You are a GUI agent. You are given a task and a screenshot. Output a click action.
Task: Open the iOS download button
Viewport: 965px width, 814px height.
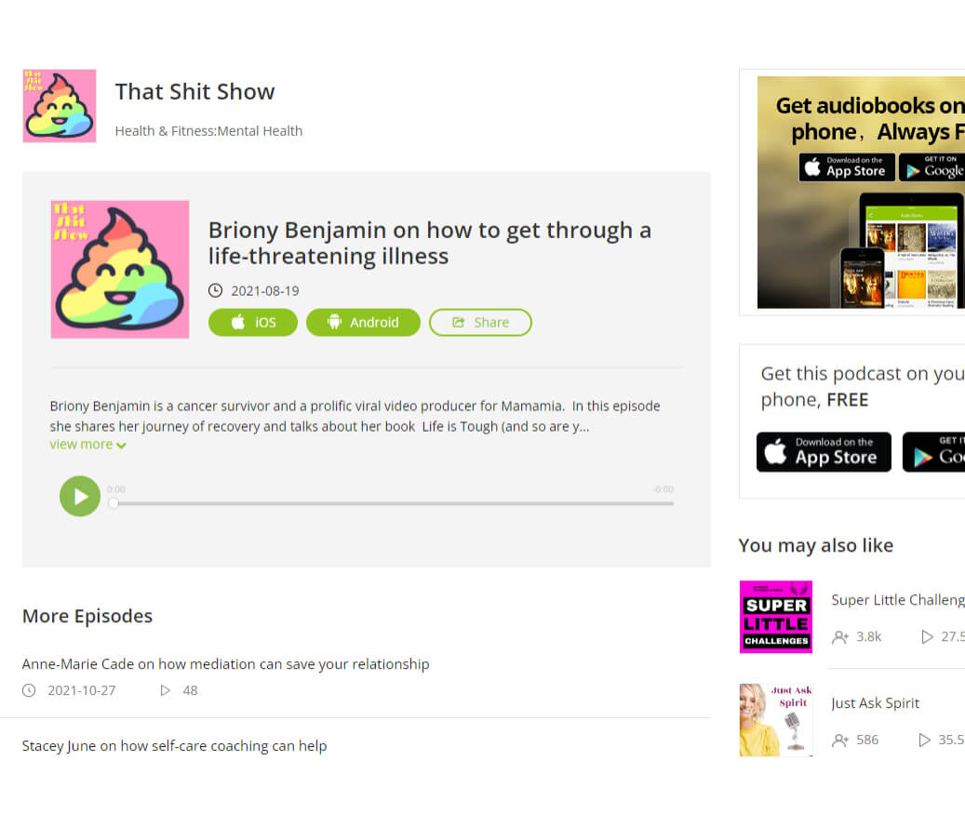(x=253, y=323)
